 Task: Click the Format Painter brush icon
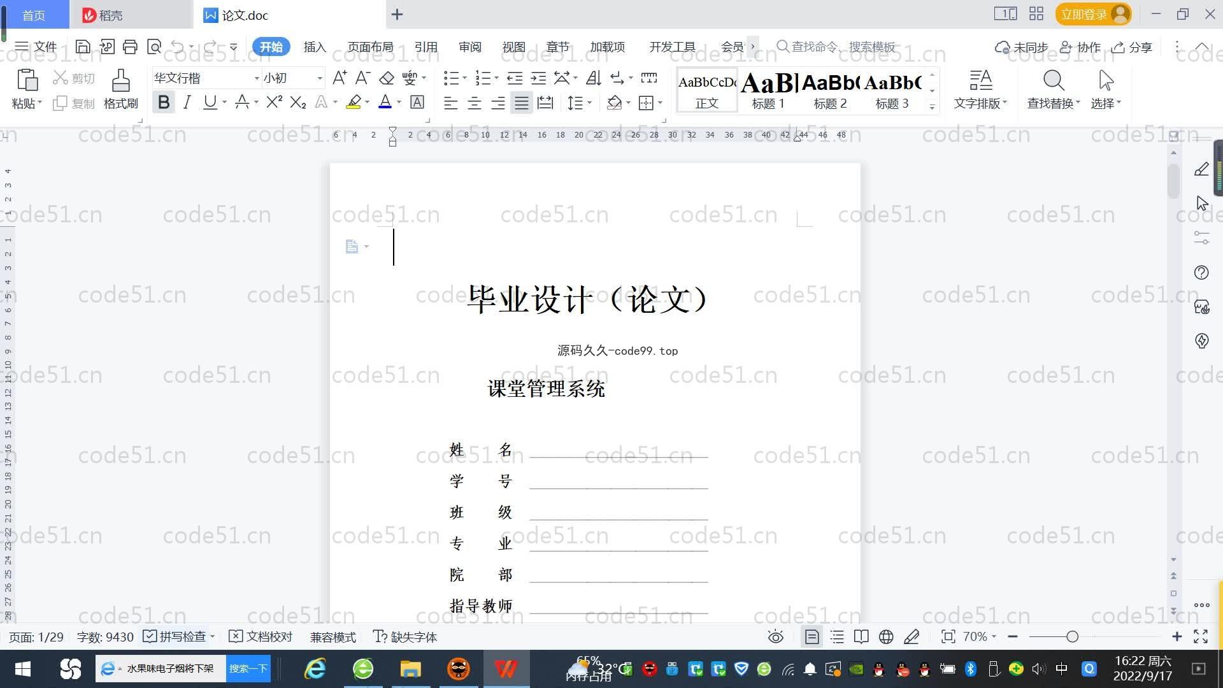click(x=121, y=81)
